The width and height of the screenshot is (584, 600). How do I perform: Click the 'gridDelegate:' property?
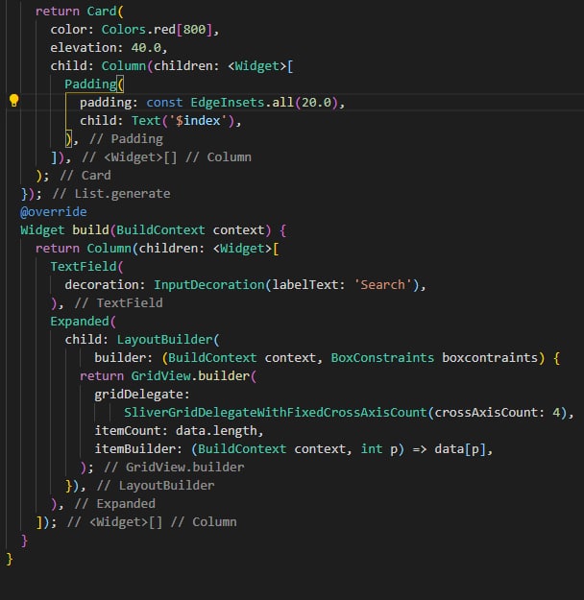[x=142, y=395]
